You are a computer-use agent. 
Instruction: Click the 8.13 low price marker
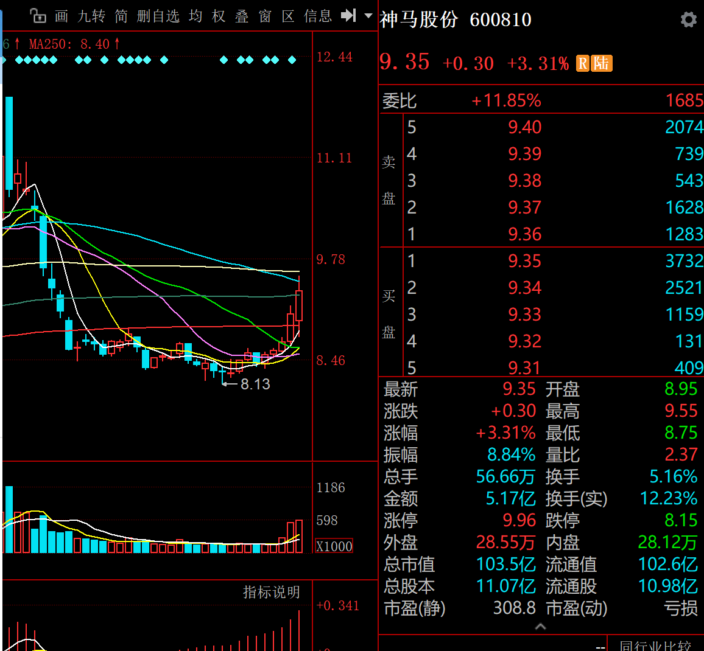[x=255, y=384]
